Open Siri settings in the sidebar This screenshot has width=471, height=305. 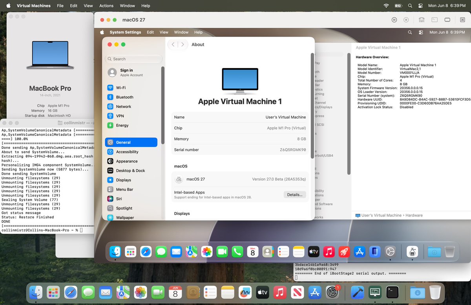point(131,199)
